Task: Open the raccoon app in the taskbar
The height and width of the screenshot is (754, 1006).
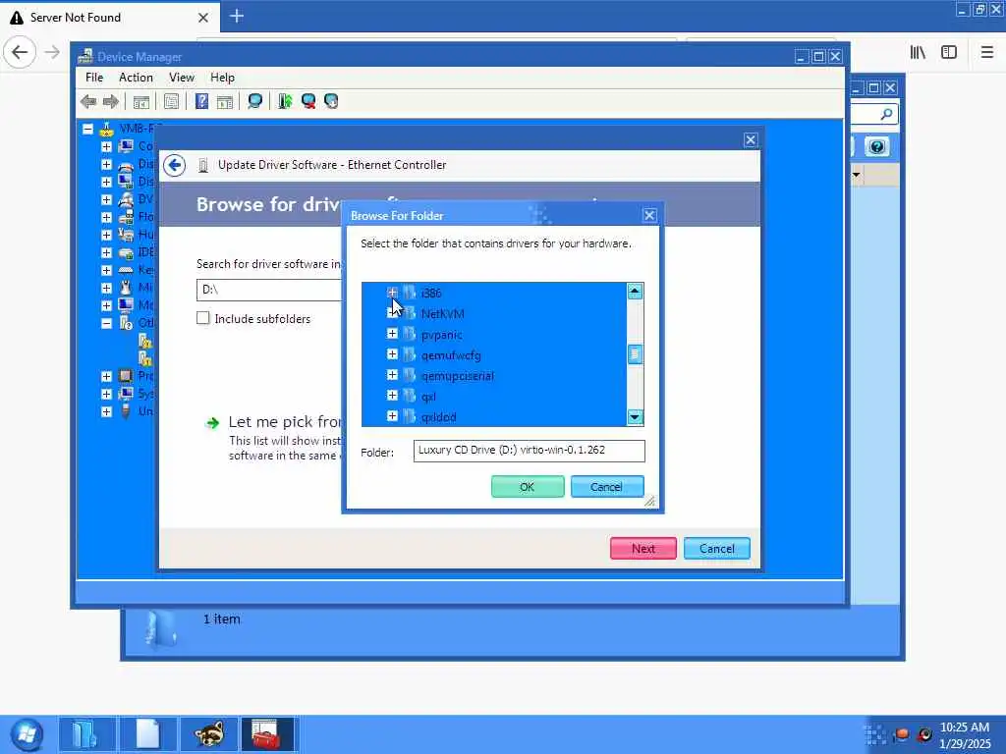Action: tap(208, 733)
